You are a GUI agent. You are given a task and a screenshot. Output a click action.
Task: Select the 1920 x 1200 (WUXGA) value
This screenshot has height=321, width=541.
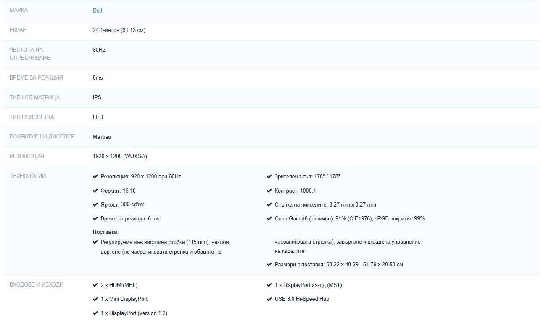(120, 157)
